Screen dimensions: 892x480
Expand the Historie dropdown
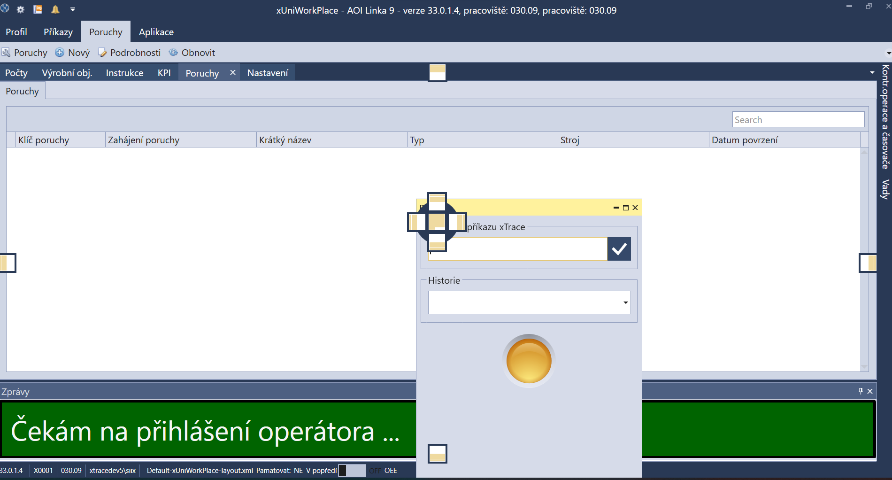pos(625,302)
